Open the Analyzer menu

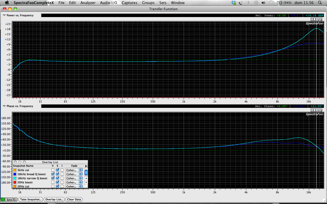(x=88, y=3)
